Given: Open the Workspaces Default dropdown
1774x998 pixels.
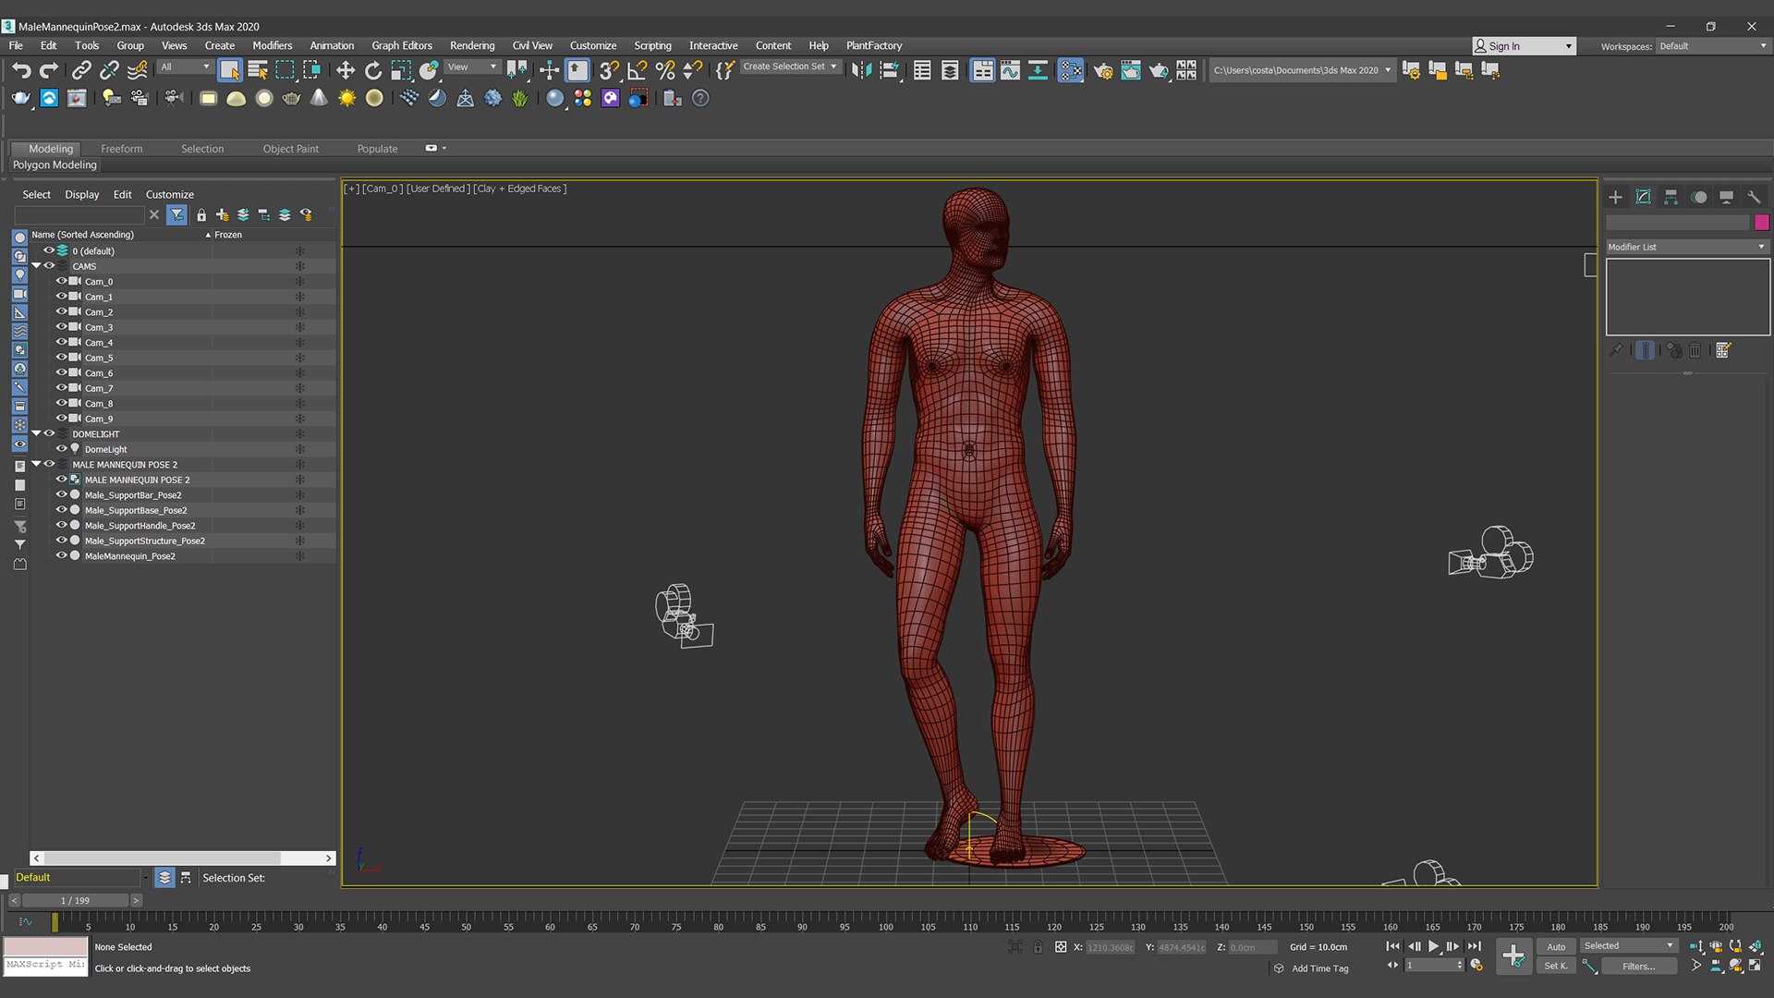Looking at the screenshot, I should [x=1712, y=46].
